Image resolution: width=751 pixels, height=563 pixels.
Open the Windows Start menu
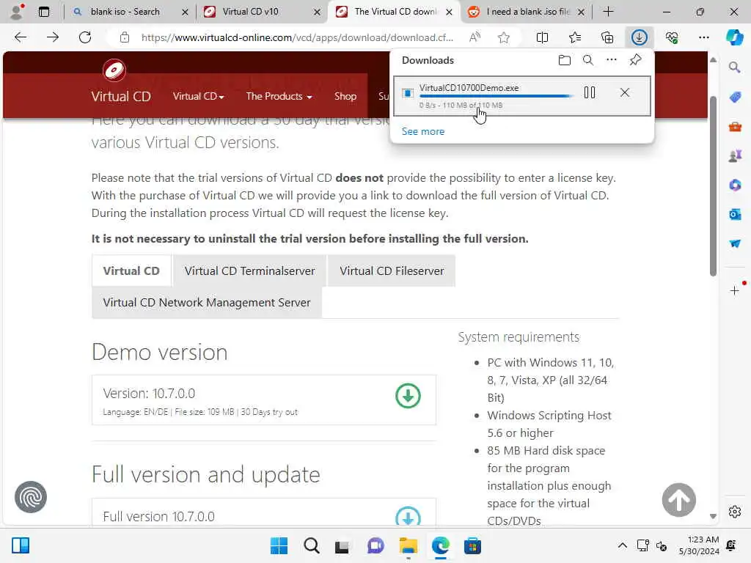coord(279,545)
